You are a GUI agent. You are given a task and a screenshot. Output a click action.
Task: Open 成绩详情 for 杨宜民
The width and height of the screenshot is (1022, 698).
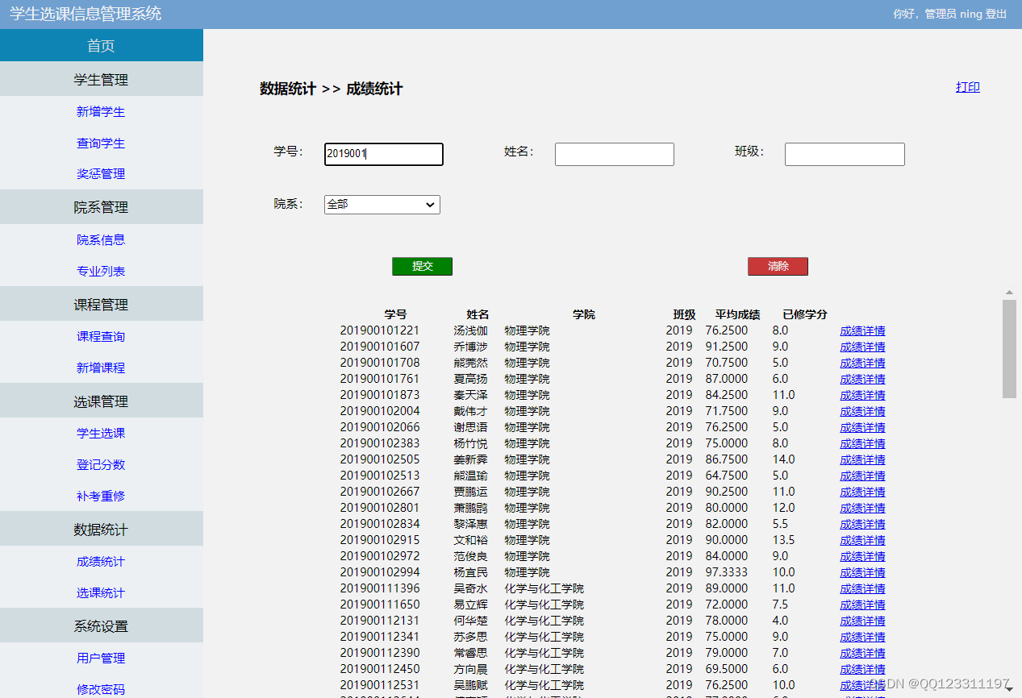click(x=862, y=572)
